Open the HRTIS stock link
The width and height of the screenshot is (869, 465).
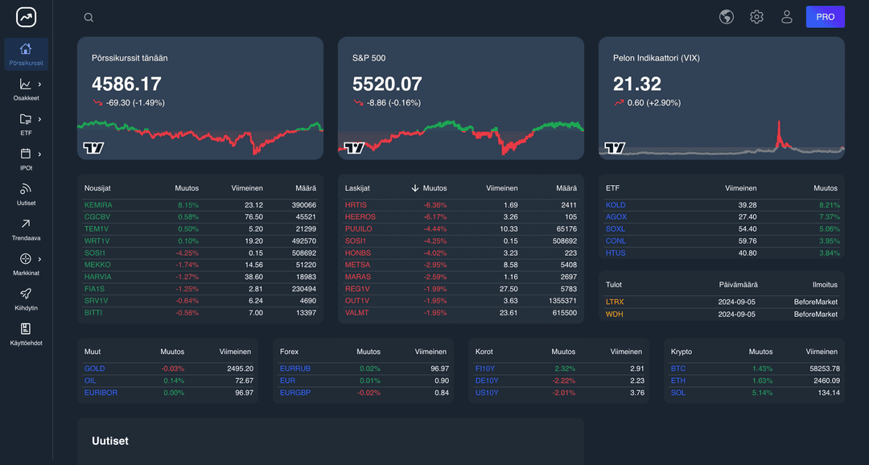(x=356, y=205)
